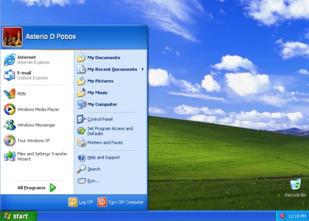Open the Printers and Faxes icon

point(81,142)
